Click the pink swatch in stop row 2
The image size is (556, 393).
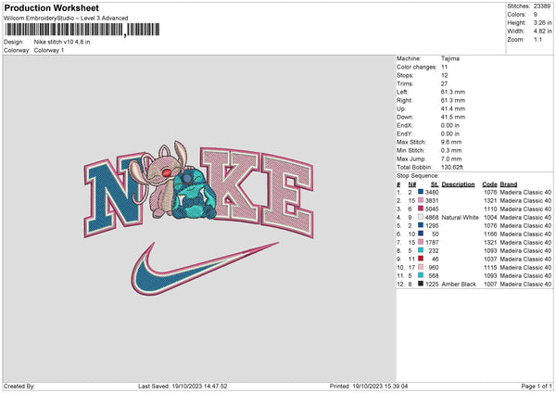click(x=421, y=200)
